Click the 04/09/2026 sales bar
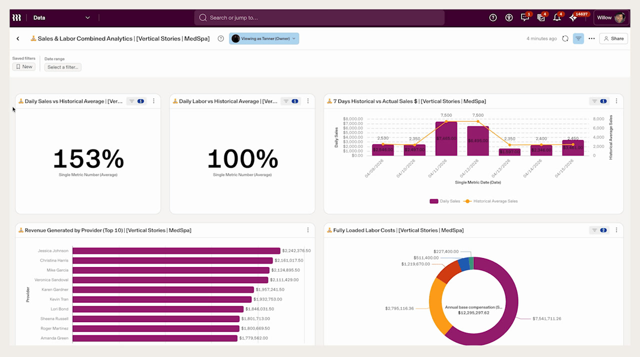 tap(383, 150)
